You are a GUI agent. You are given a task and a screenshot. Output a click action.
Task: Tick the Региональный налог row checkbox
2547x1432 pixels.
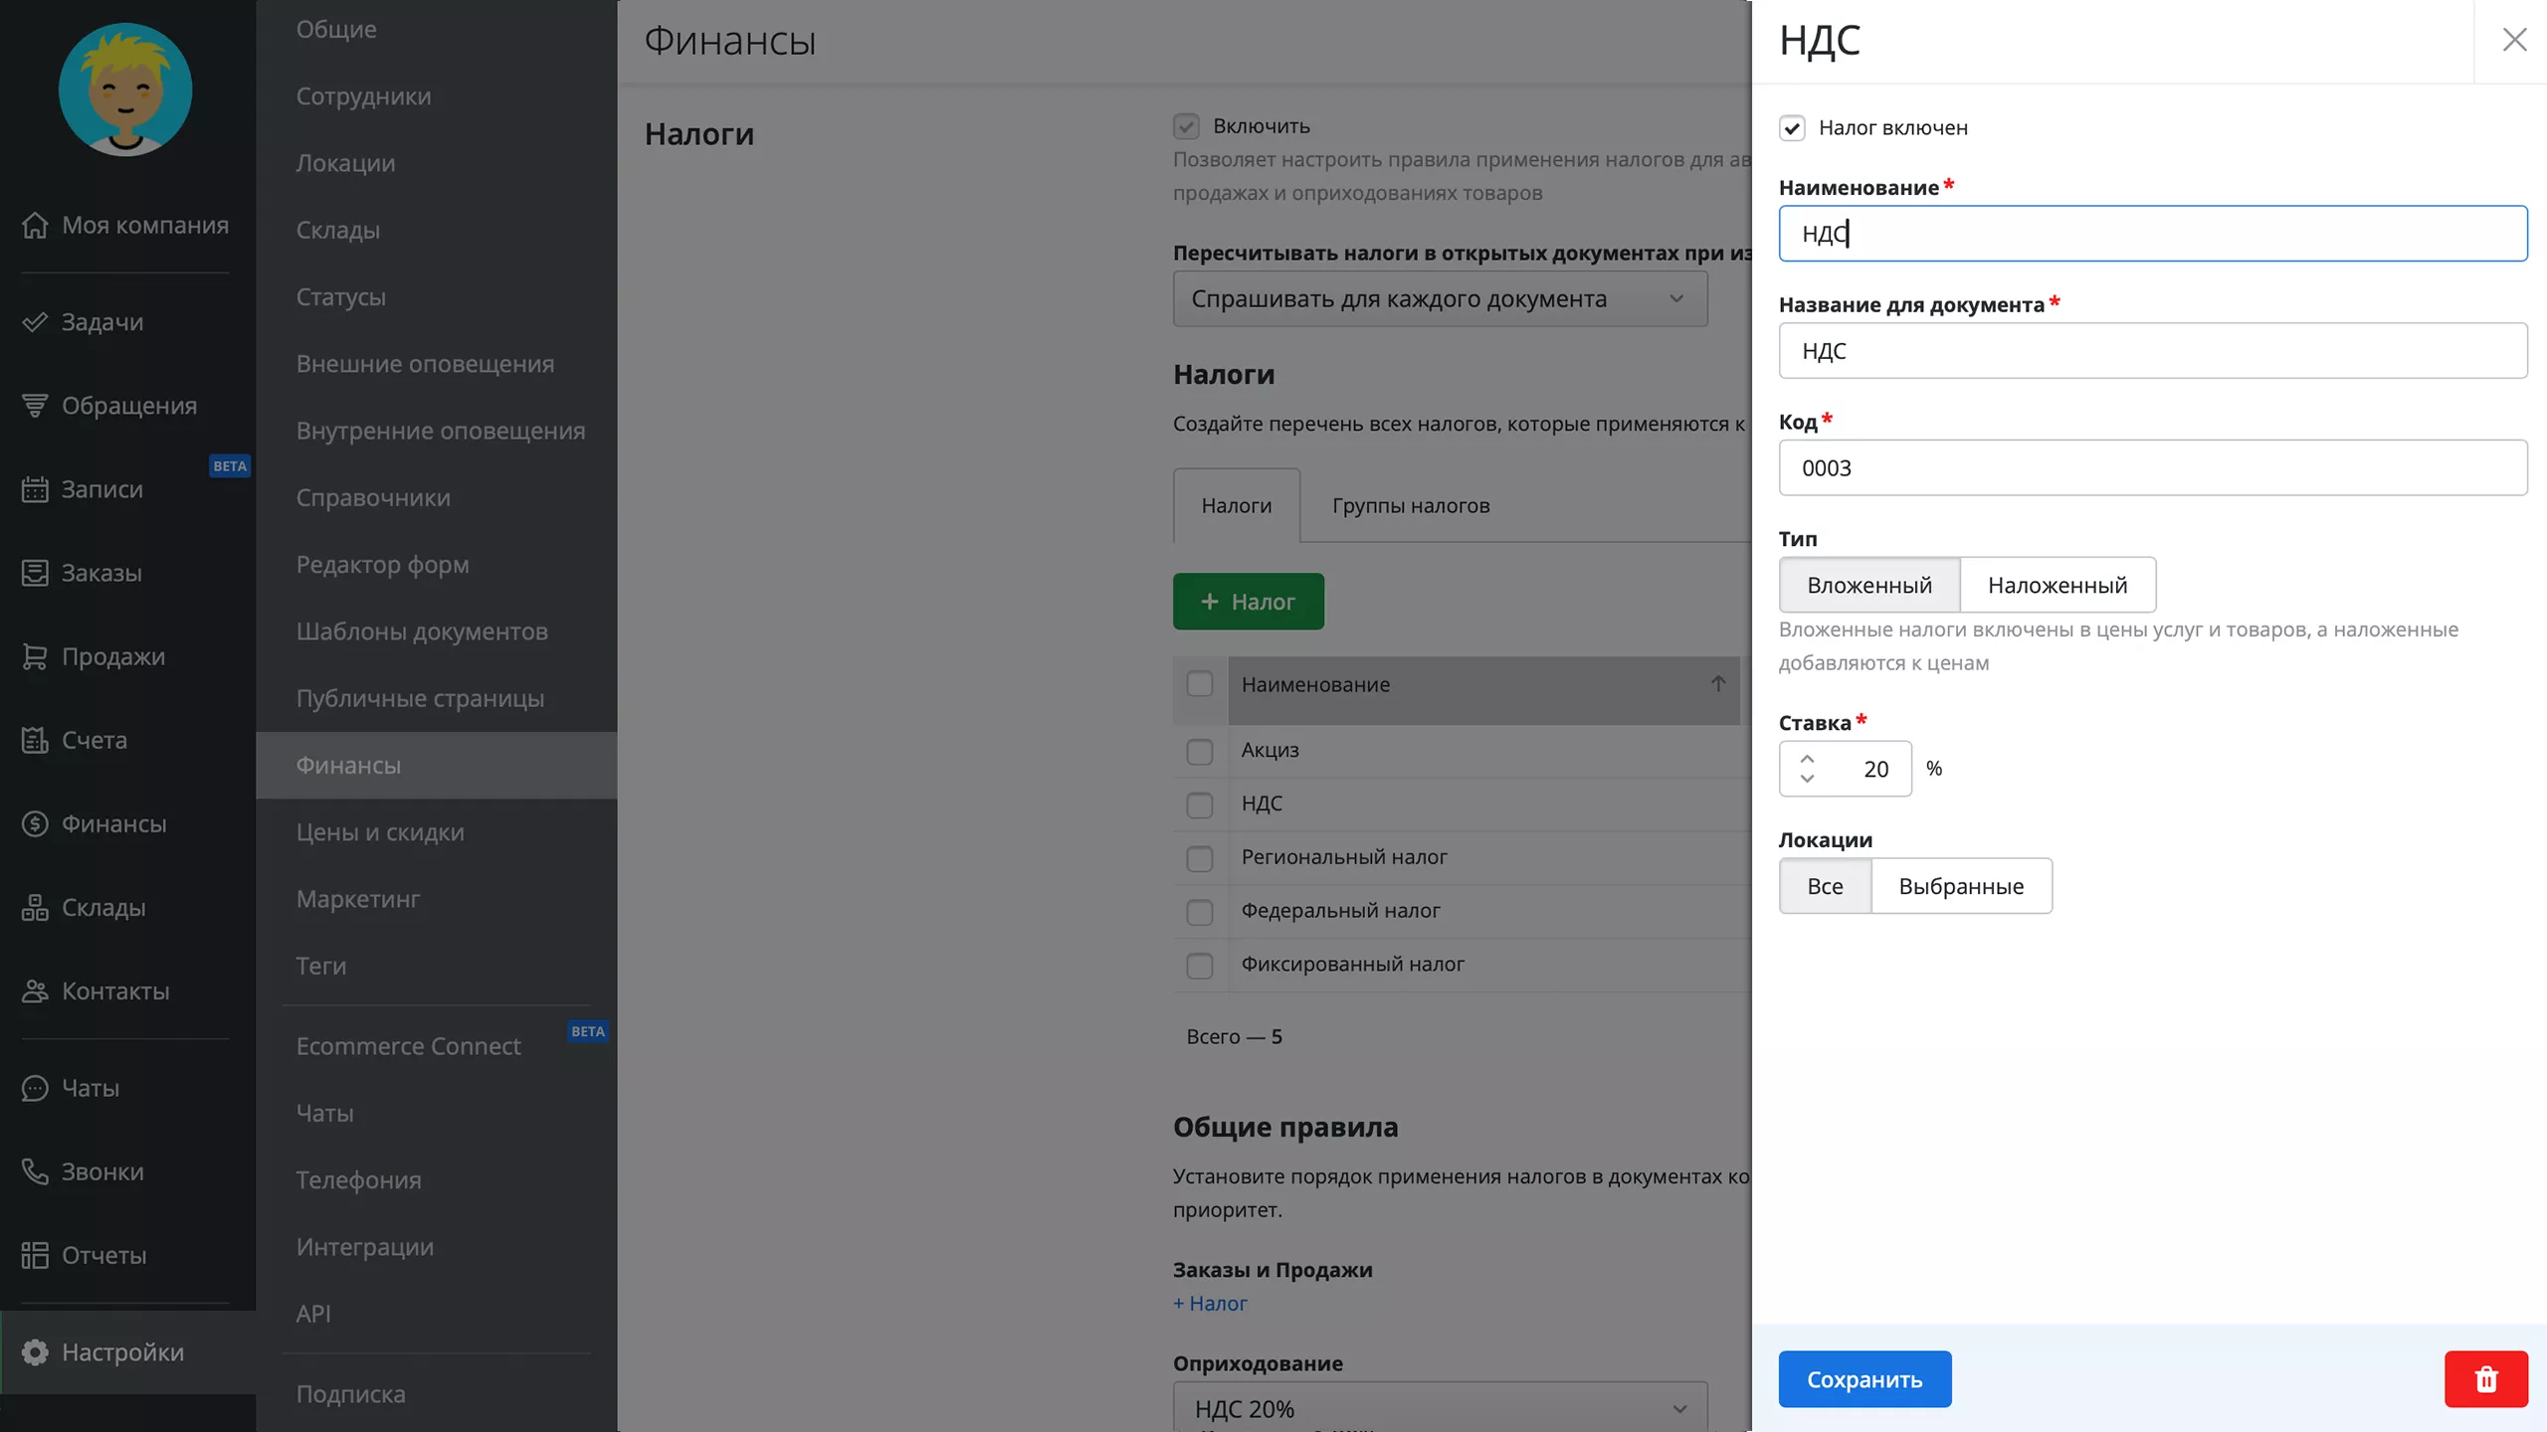pyautogui.click(x=1200, y=858)
